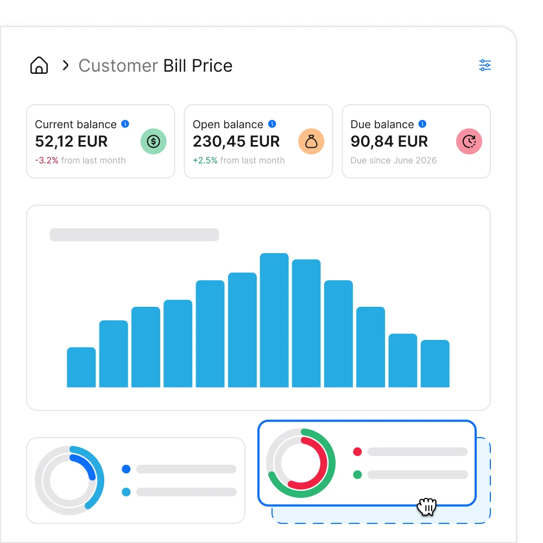Select the shortest first bar in chart

(x=81, y=367)
